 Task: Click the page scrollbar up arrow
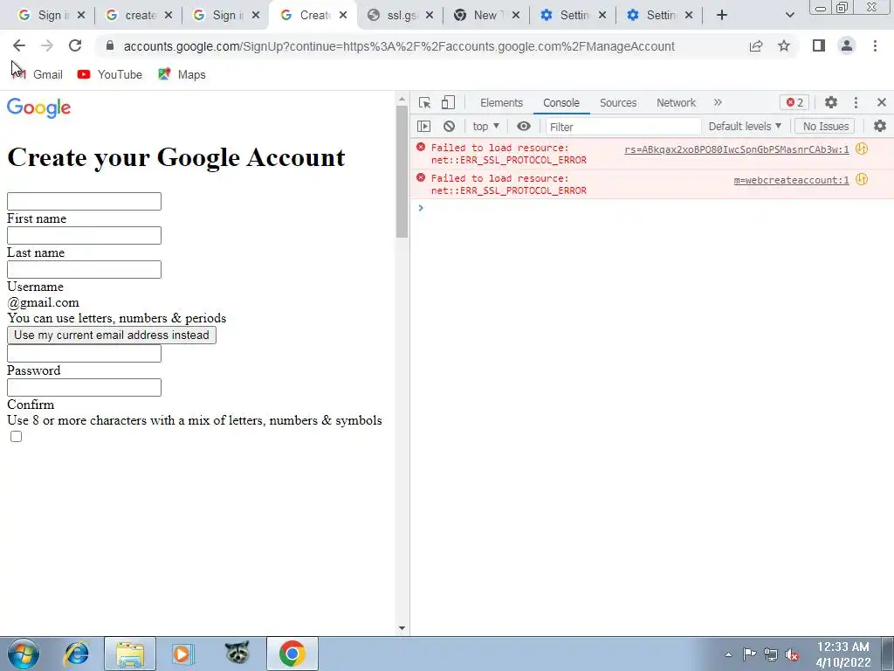pos(402,99)
